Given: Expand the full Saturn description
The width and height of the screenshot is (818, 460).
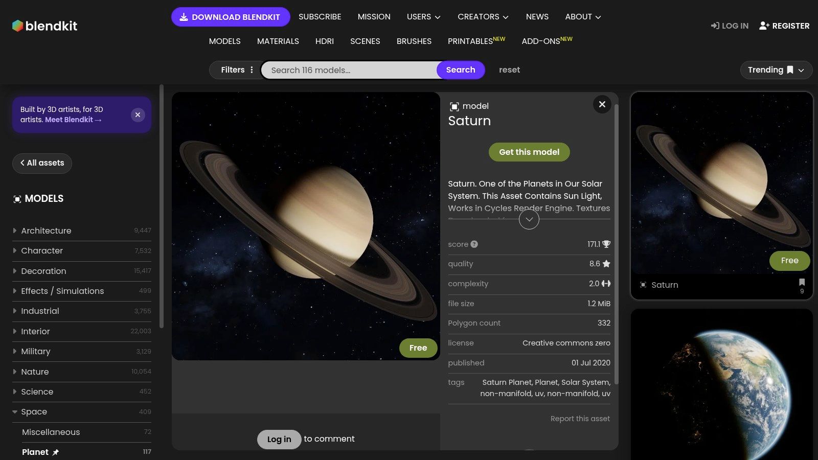Looking at the screenshot, I should pyautogui.click(x=529, y=219).
